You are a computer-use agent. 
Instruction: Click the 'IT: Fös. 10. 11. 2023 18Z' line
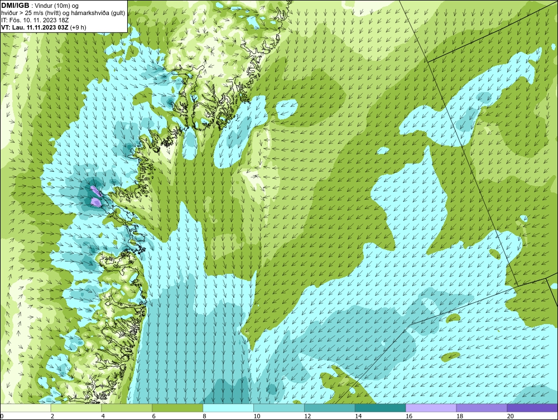(x=35, y=20)
